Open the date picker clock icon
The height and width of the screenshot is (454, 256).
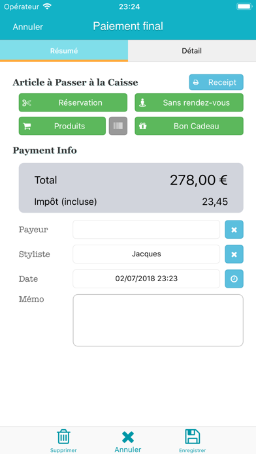click(x=234, y=279)
